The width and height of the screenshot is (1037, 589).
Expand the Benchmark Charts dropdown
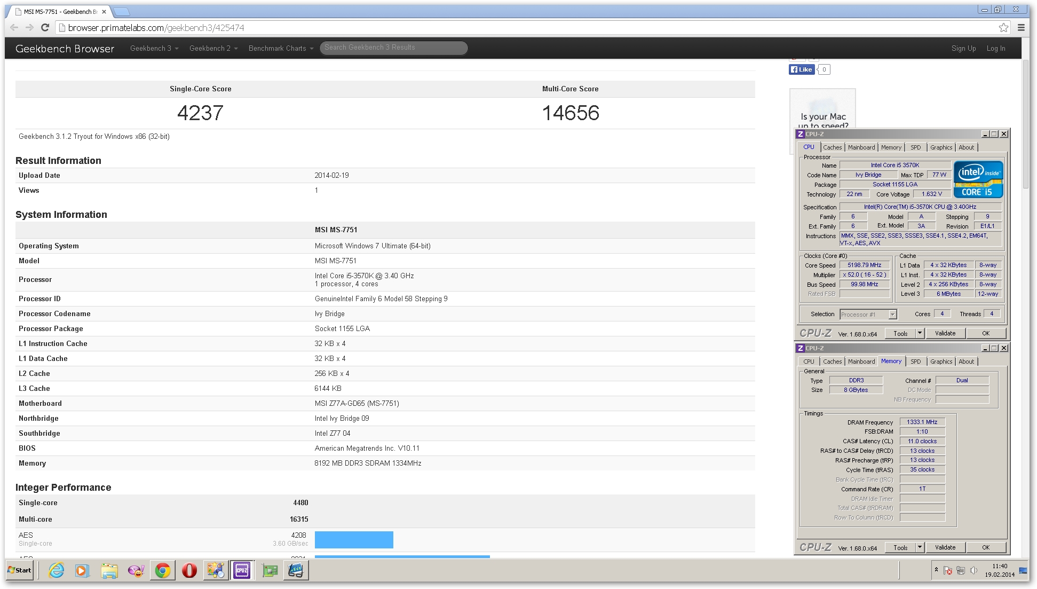click(x=281, y=48)
